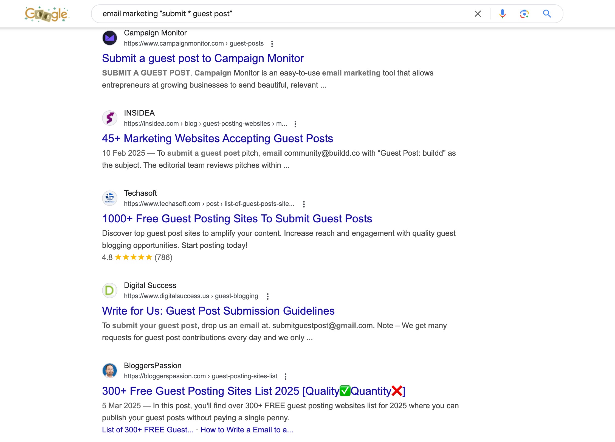Open the three-dot menu for Techasoft result
This screenshot has height=442, width=615.
304,204
